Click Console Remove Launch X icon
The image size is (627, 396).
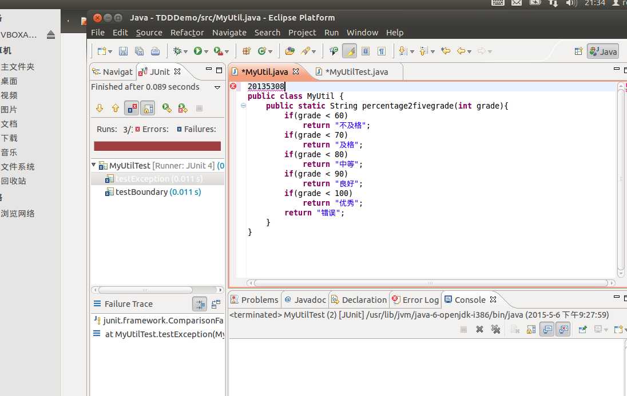click(x=479, y=329)
